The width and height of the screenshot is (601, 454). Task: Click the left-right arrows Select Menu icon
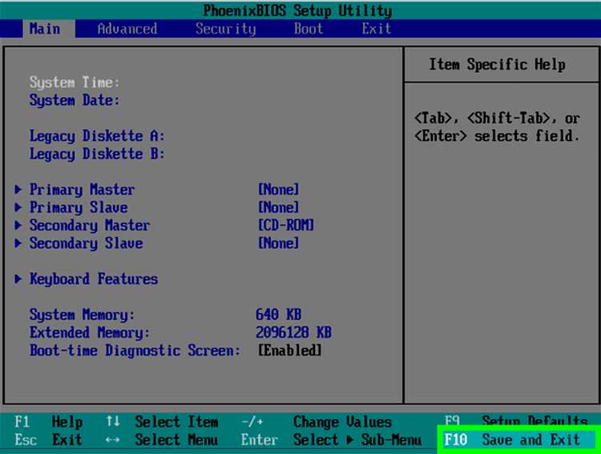pyautogui.click(x=113, y=440)
